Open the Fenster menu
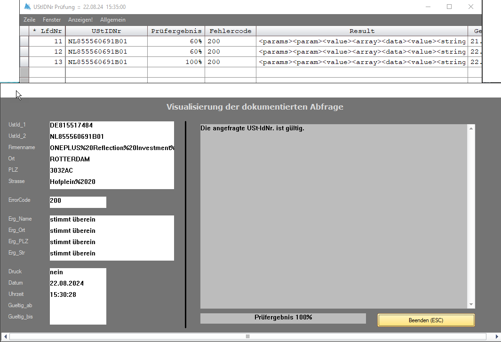Image resolution: width=501 pixels, height=342 pixels. [52, 20]
